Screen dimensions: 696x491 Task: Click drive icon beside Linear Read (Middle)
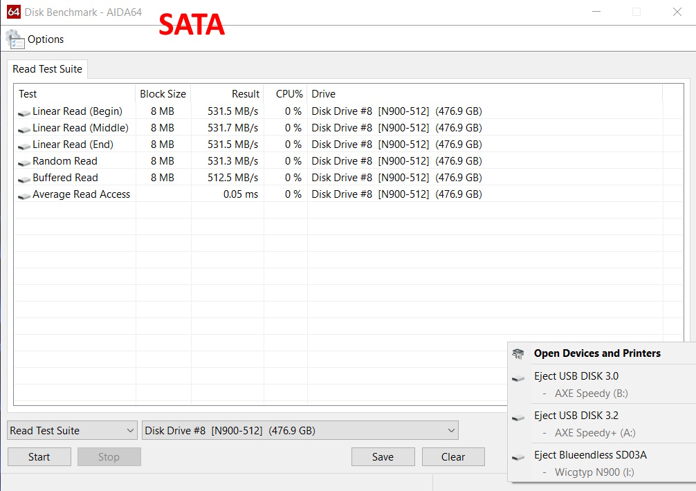click(24, 129)
